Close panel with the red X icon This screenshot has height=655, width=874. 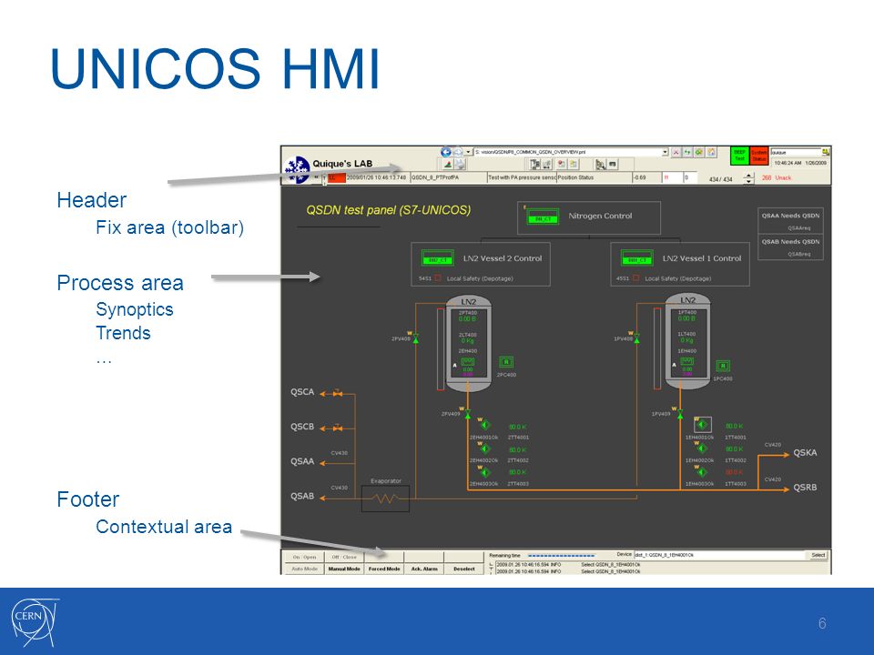tap(676, 152)
